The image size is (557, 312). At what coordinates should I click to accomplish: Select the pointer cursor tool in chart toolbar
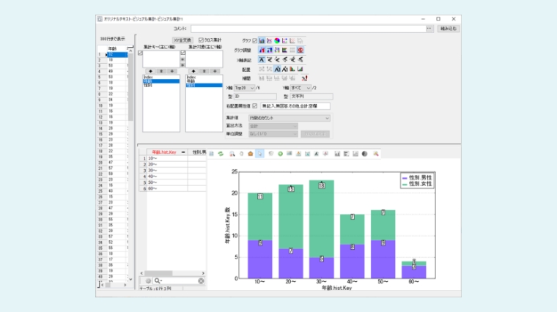(259, 154)
